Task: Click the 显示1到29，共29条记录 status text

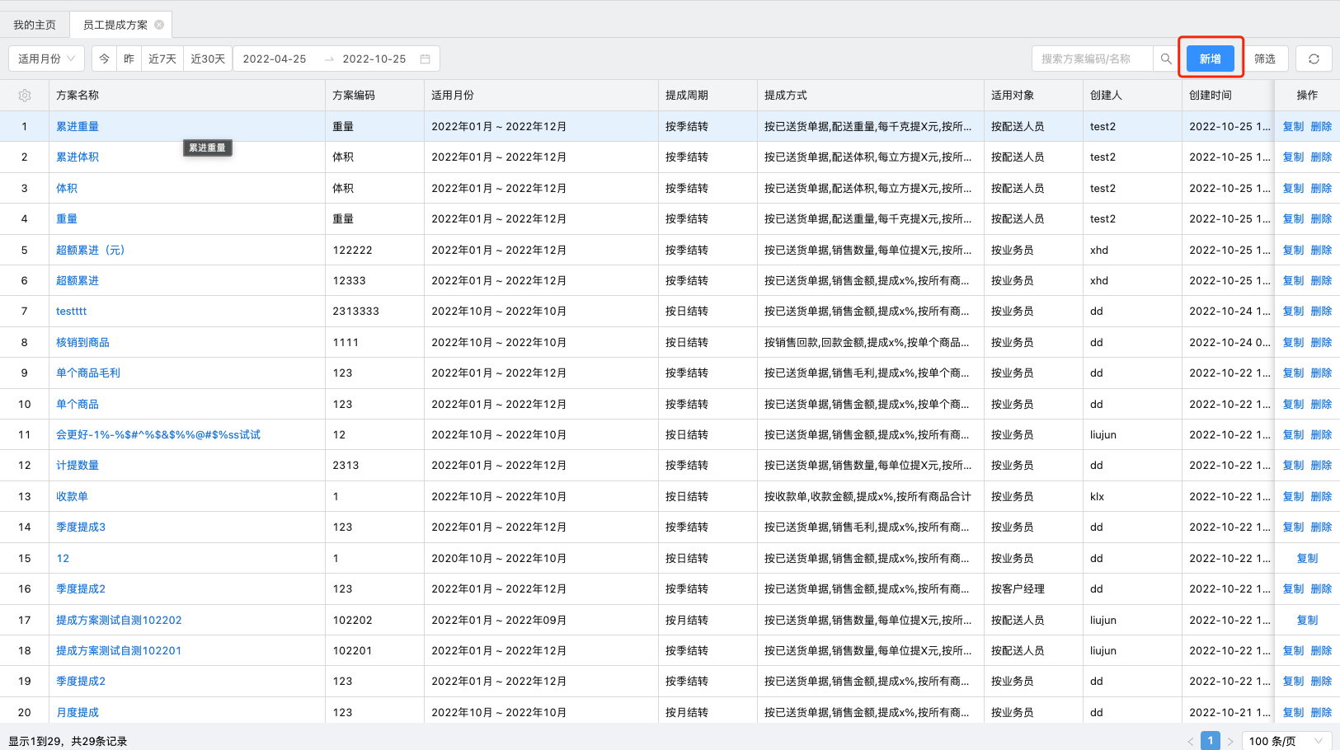Action: 68,741
